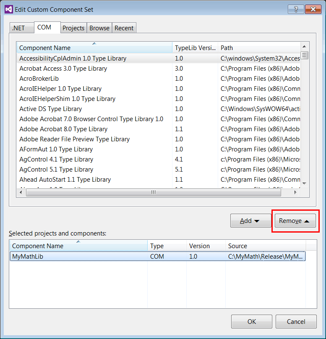Sort by Path column header

pos(259,48)
